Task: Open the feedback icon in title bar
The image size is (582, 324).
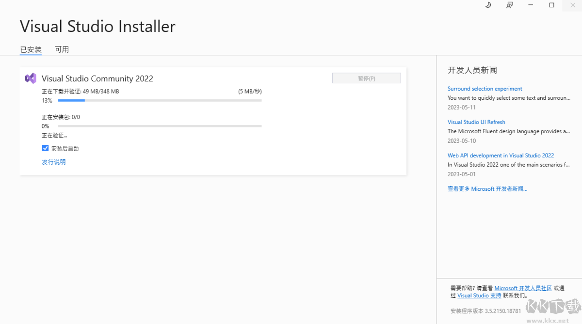Action: tap(509, 5)
